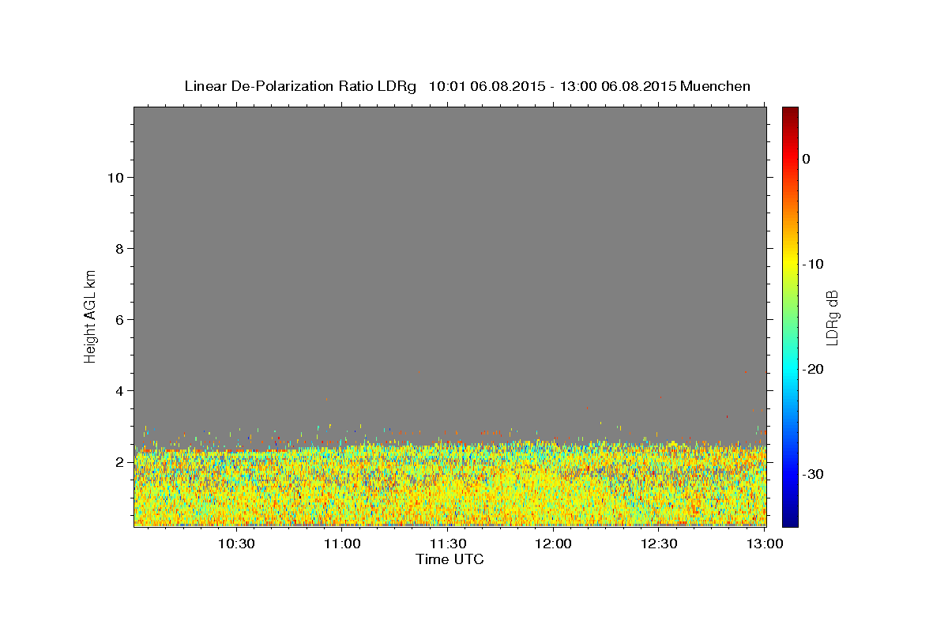Click the height tick label 4

[120, 391]
